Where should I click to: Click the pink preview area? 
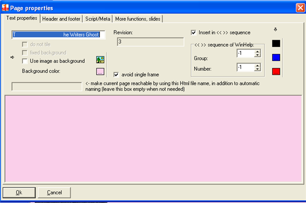coord(154,139)
